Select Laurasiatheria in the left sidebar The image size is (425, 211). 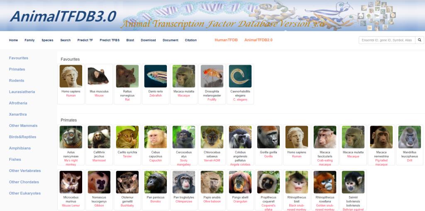pos(22,92)
